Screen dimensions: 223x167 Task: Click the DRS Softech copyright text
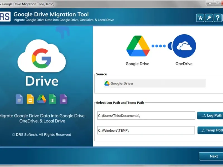tap(42, 134)
